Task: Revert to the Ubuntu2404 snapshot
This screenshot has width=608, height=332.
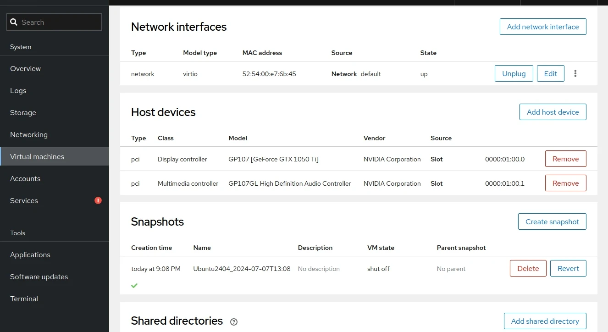Action: (568, 268)
